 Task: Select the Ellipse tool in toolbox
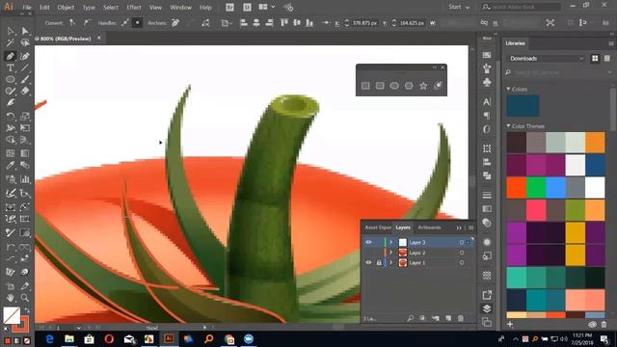[11, 79]
